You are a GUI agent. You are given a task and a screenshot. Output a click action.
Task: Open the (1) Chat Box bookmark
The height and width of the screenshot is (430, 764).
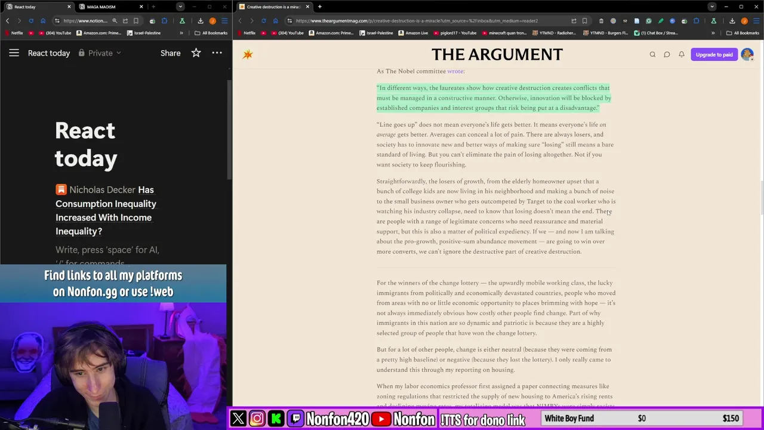tap(656, 33)
